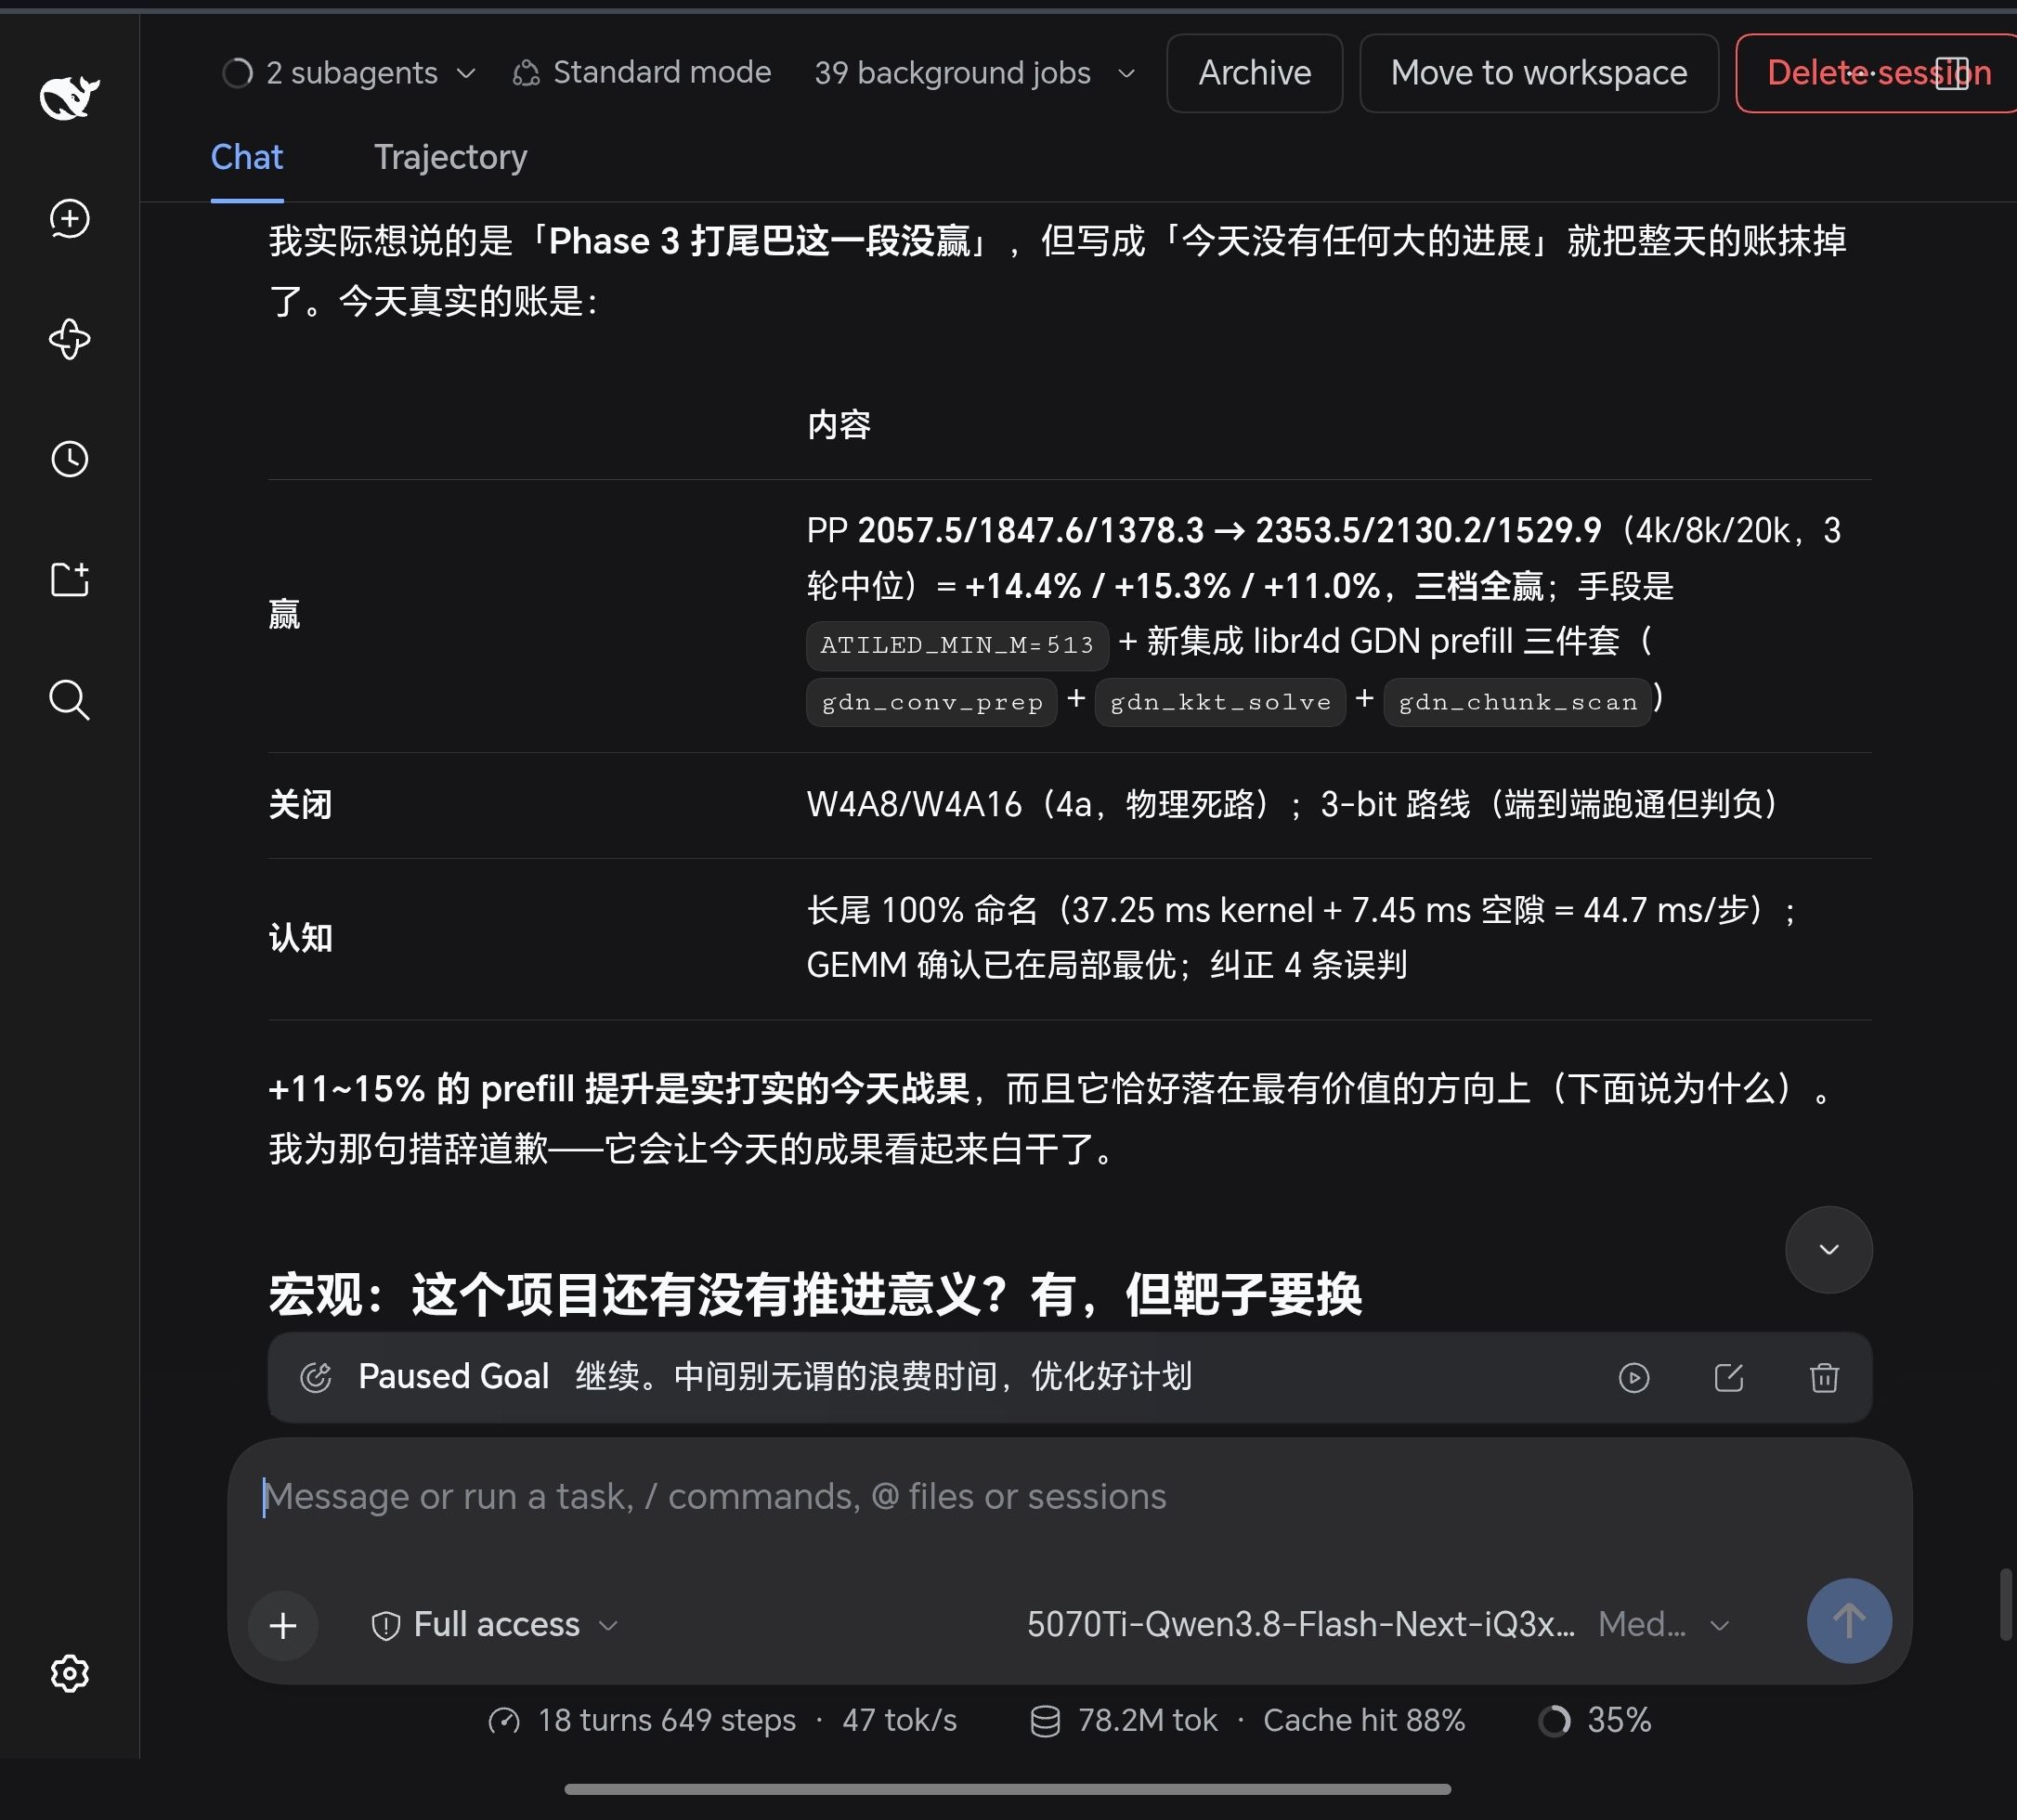Screen dimensions: 2017x1820
Task: Open search from the sidebar
Action: pos(69,700)
